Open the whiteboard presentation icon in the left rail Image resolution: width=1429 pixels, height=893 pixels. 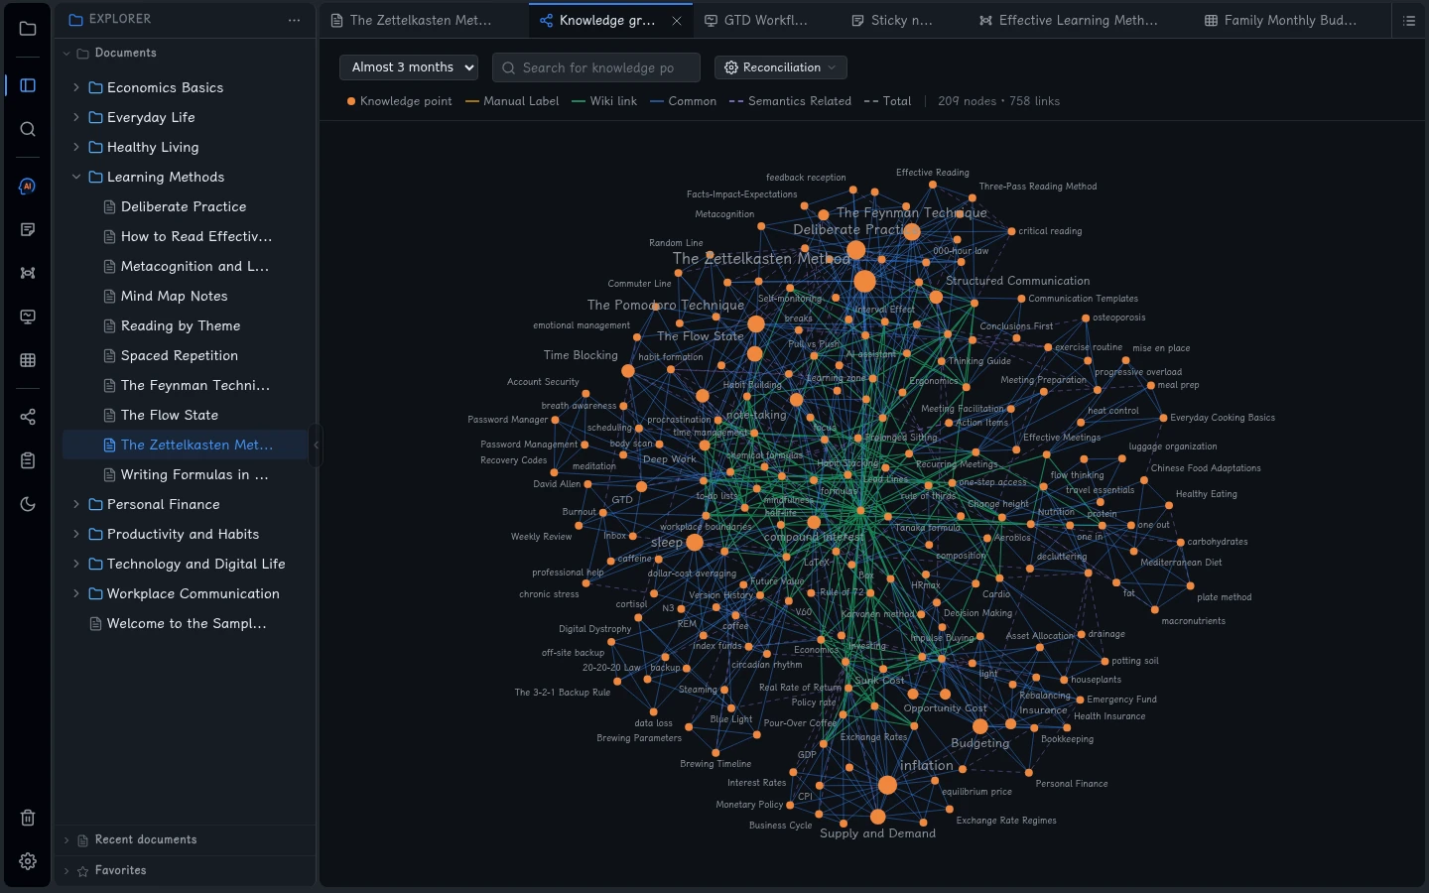pos(28,317)
